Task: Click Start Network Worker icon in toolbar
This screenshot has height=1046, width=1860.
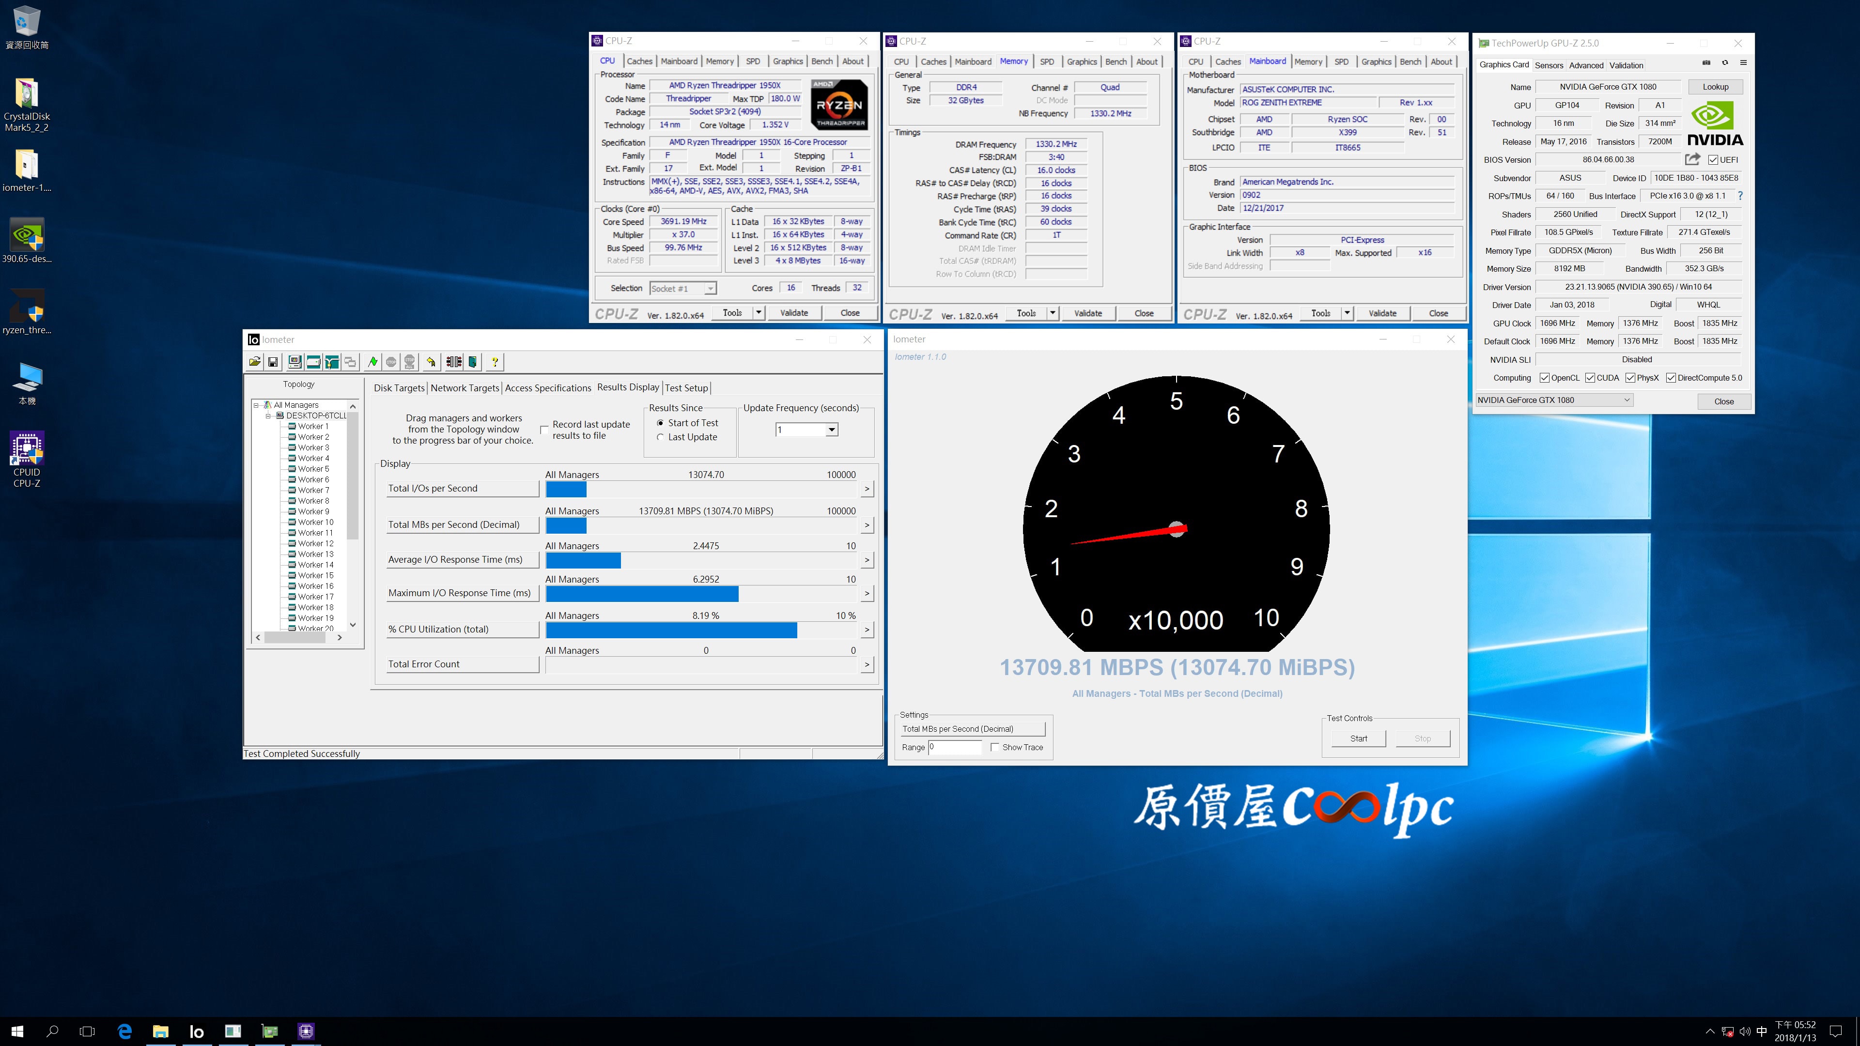Action: click(x=332, y=362)
